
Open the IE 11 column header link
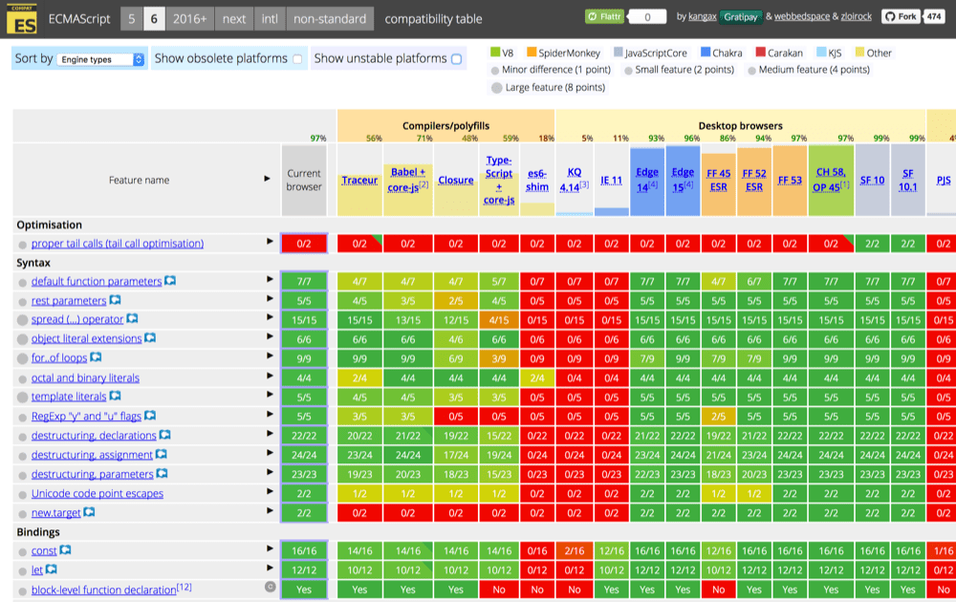[612, 181]
